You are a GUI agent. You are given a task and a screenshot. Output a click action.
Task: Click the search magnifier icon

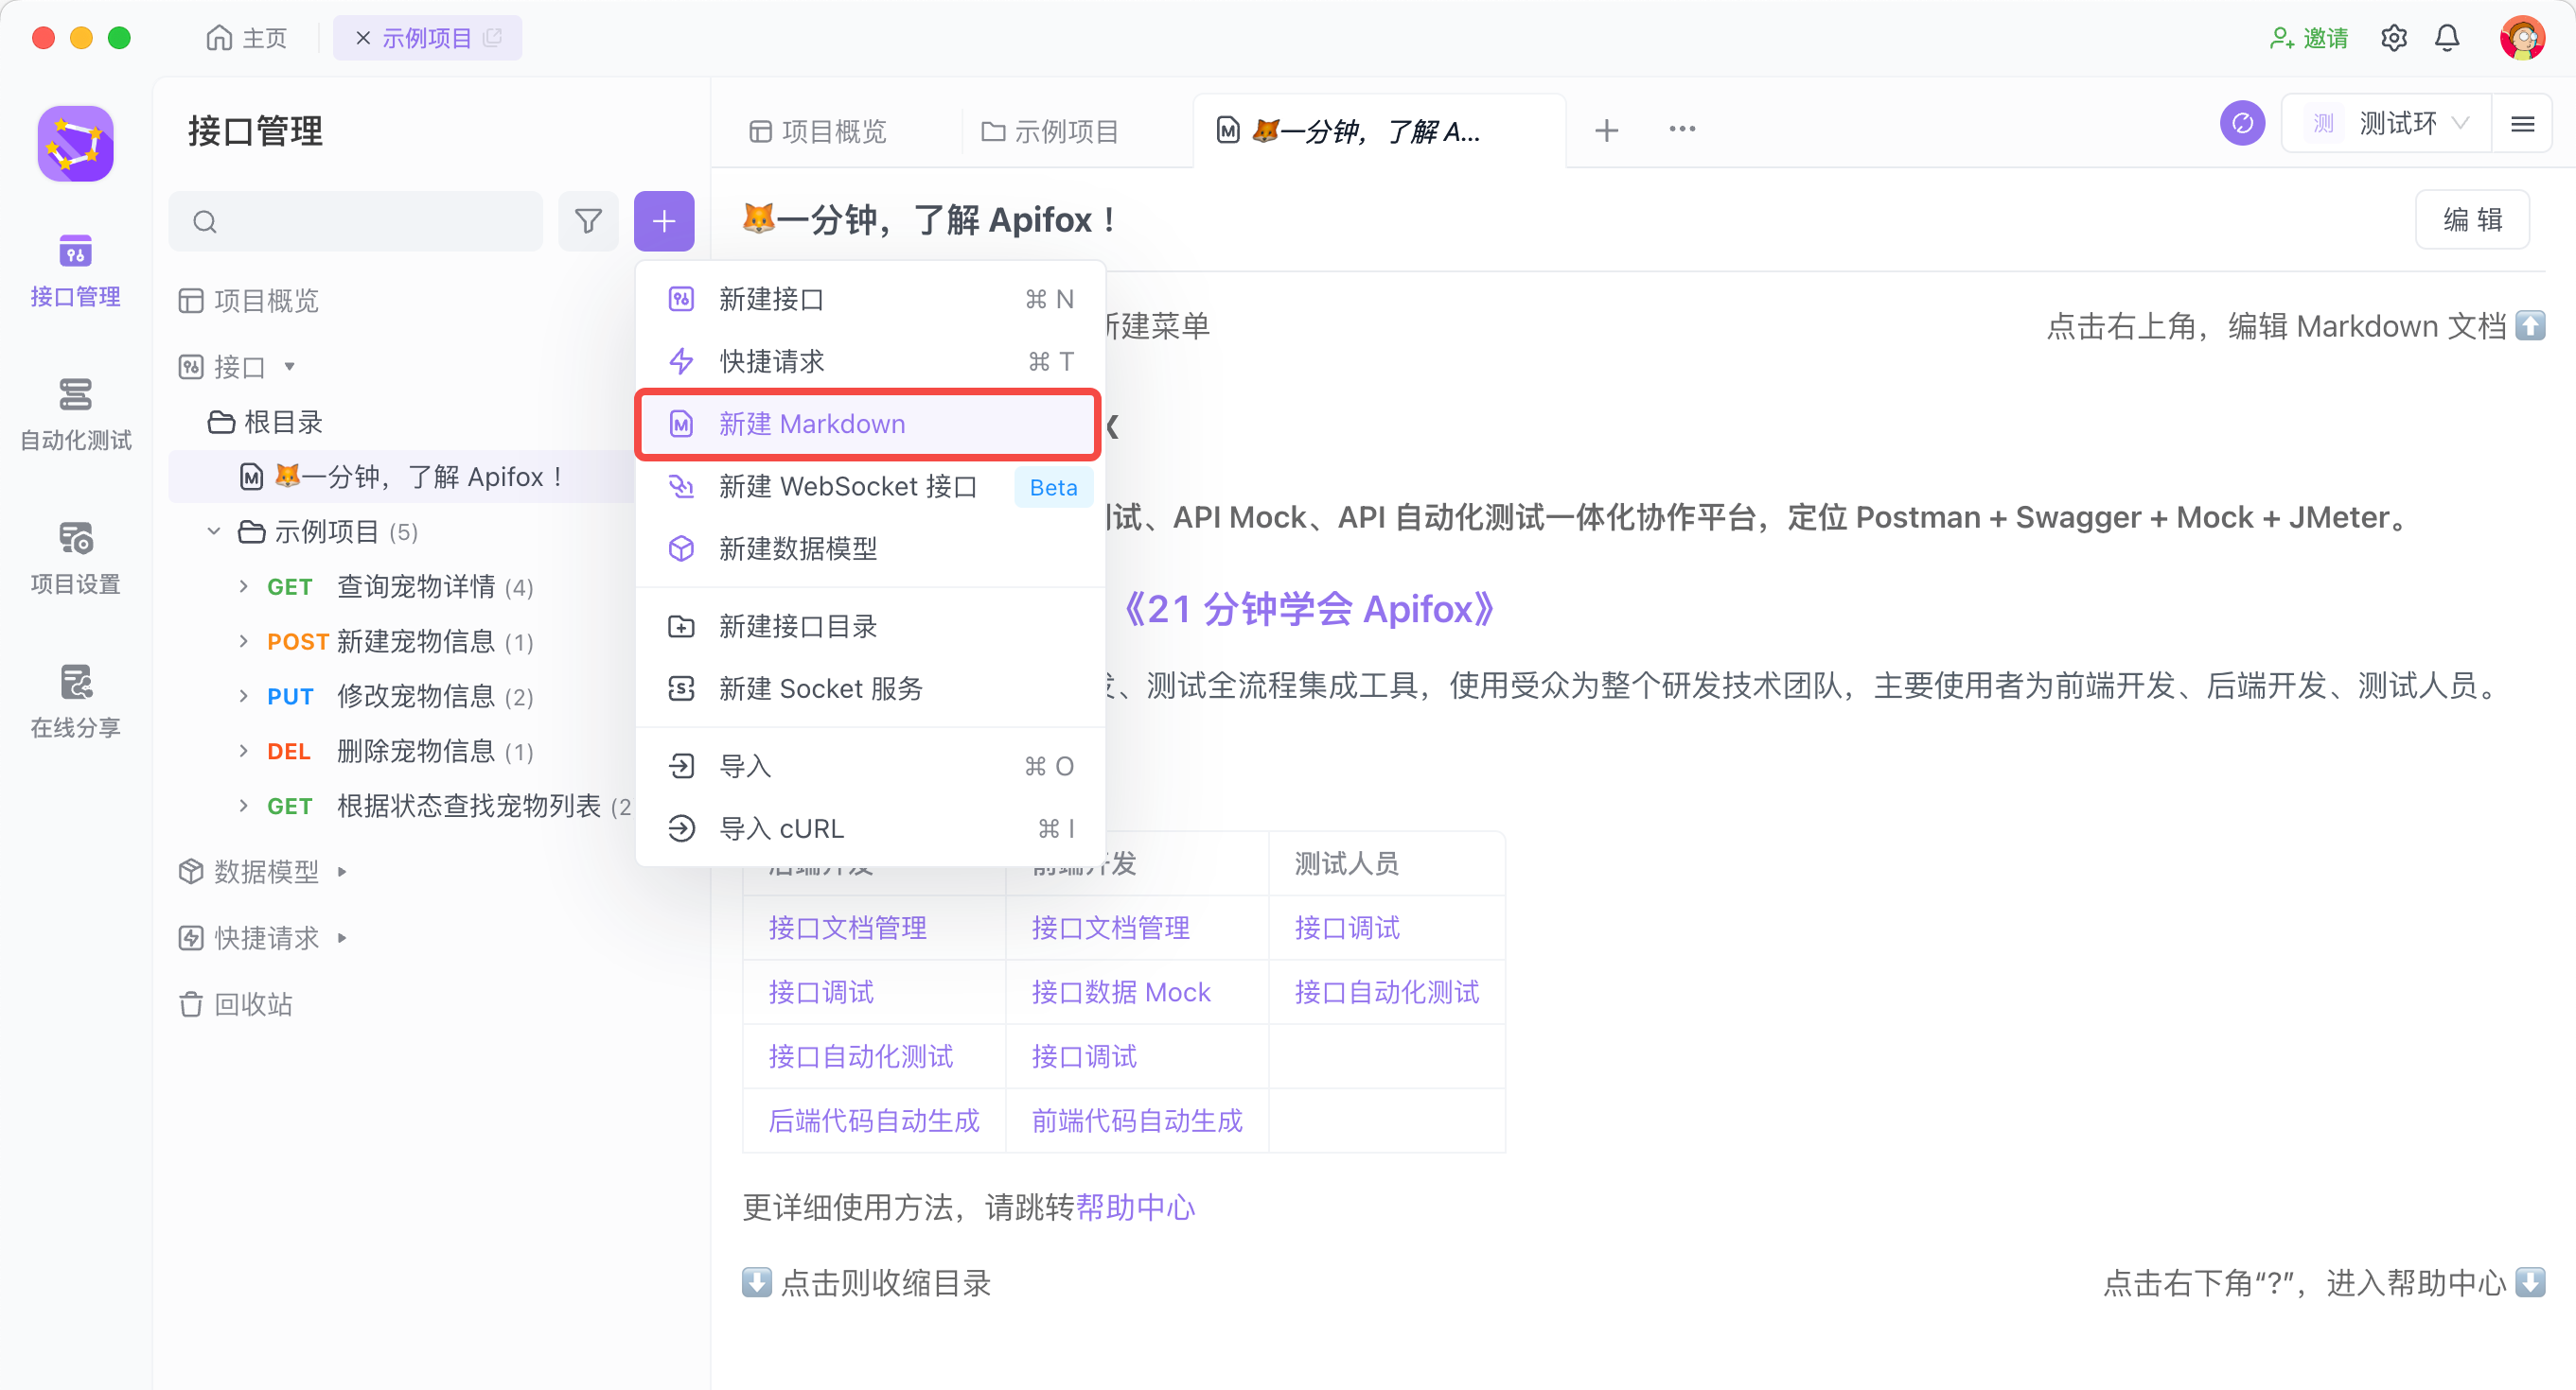click(205, 222)
